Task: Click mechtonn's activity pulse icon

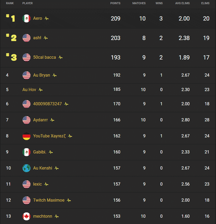Action: [56, 216]
